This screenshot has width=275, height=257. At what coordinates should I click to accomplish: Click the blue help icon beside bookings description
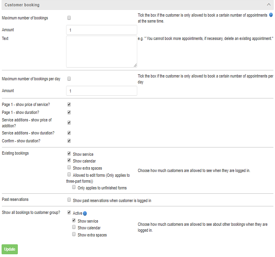click(271, 15)
